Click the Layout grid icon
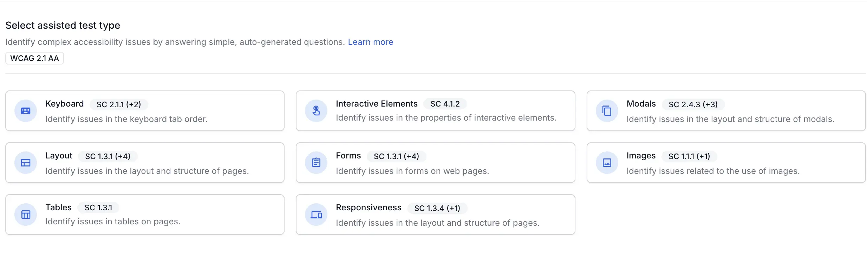 (26, 163)
